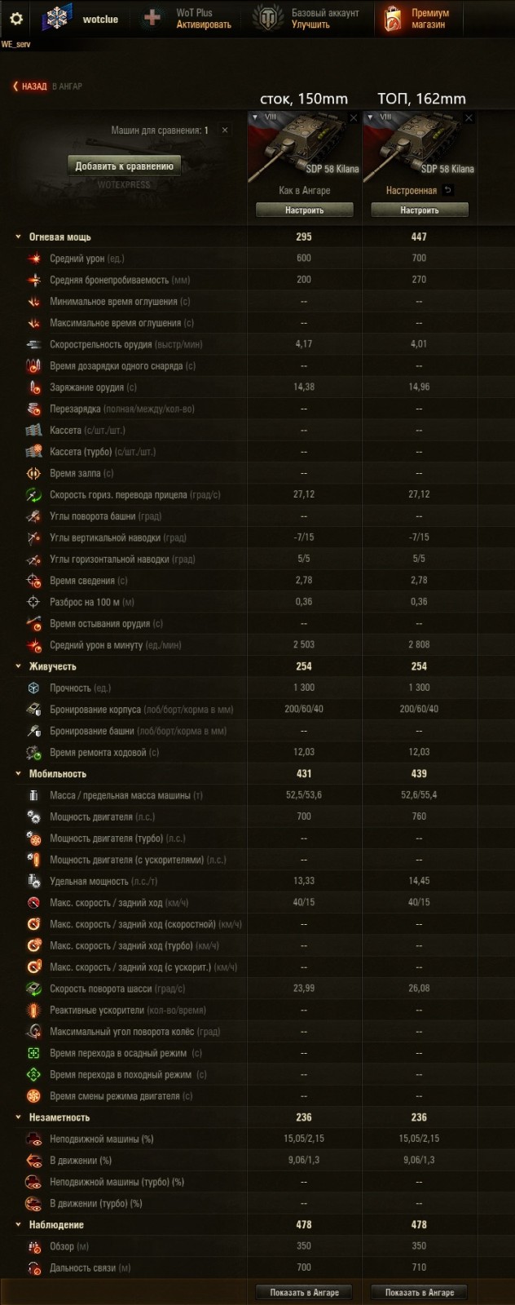515x1305 pixels.
Task: Click the Время сведения aim time icon
Action: pyautogui.click(x=33, y=579)
